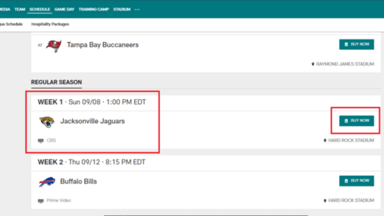Click the CBS broadcast label
Image resolution: width=384 pixels, height=216 pixels.
51,140
